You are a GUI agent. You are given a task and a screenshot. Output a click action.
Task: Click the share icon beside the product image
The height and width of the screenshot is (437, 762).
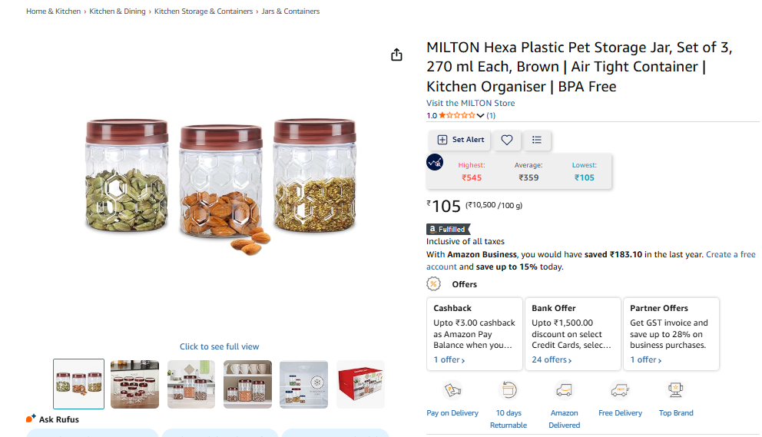(x=396, y=55)
